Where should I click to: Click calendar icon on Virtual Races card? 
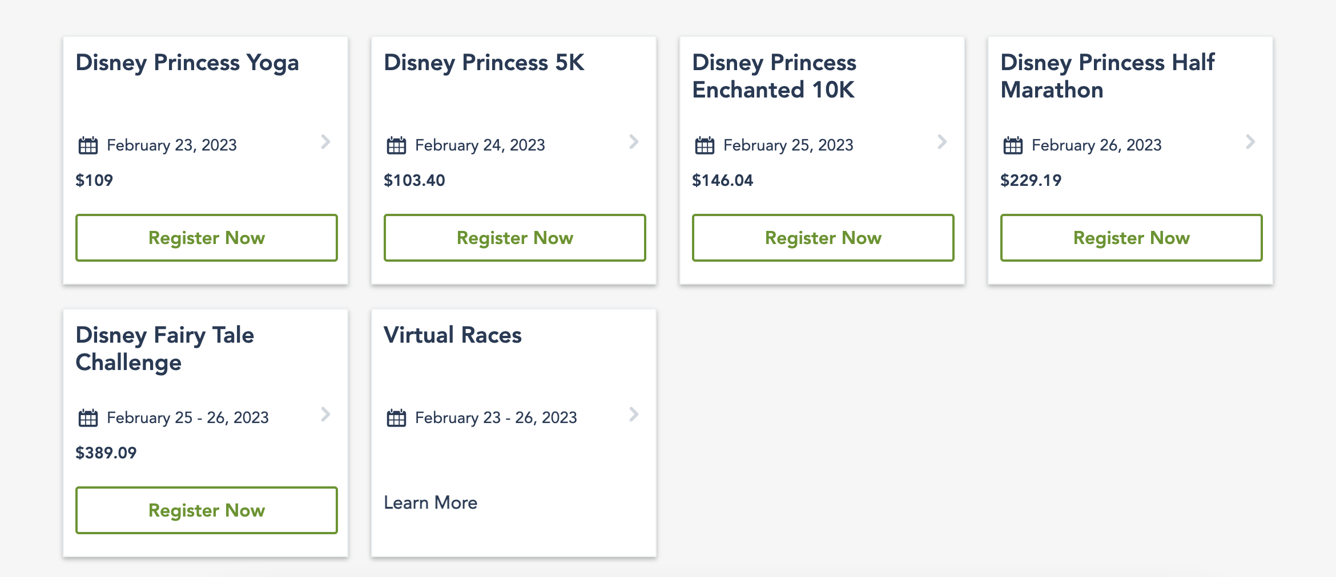pos(396,418)
